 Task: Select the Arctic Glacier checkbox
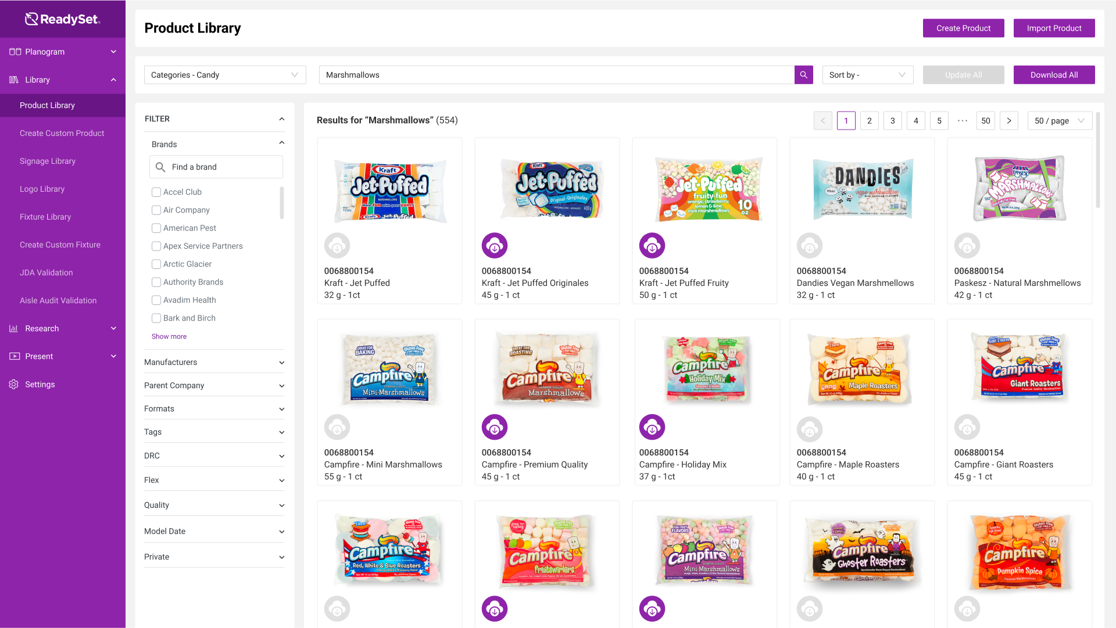pyautogui.click(x=156, y=264)
